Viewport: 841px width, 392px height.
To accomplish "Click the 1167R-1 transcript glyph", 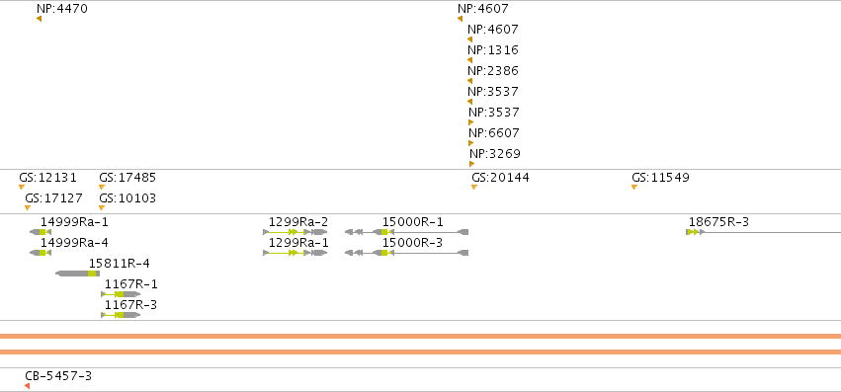I will tap(121, 294).
